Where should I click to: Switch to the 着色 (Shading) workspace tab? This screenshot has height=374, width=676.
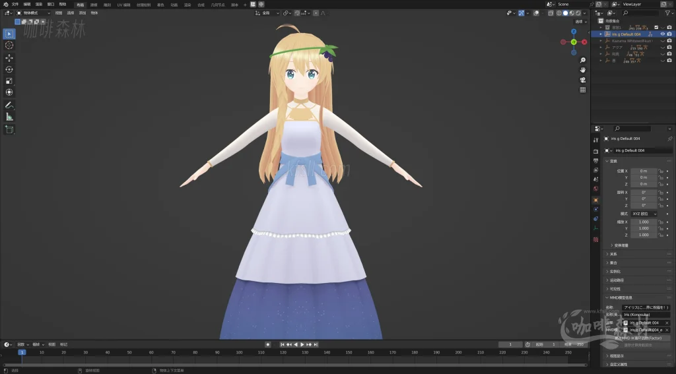pos(160,5)
